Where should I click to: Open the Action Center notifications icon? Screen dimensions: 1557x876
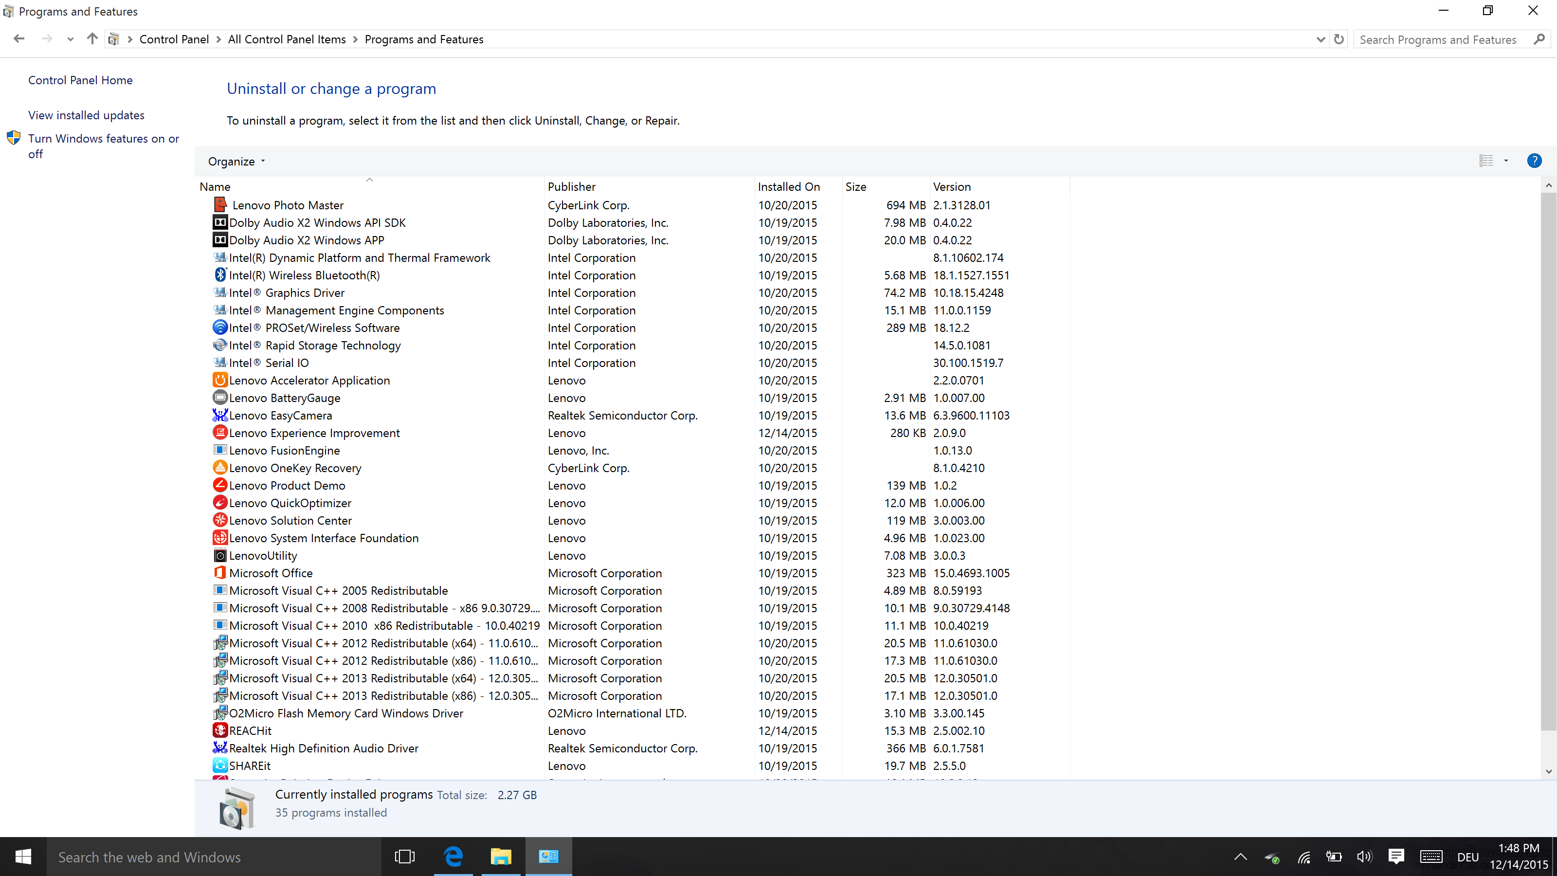(1395, 857)
